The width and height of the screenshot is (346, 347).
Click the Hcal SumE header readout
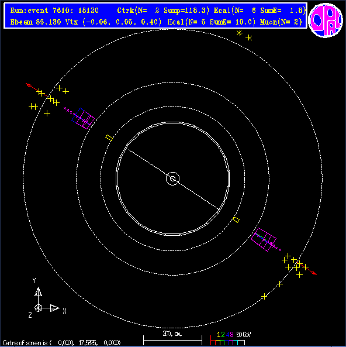click(212, 22)
